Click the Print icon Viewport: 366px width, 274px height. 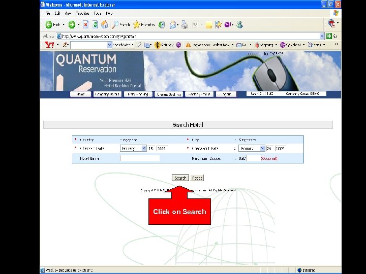185,25
